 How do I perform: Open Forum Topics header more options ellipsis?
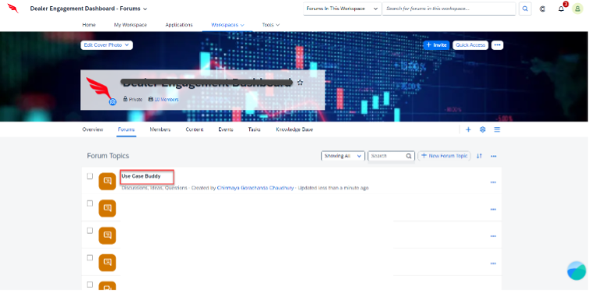tap(494, 156)
